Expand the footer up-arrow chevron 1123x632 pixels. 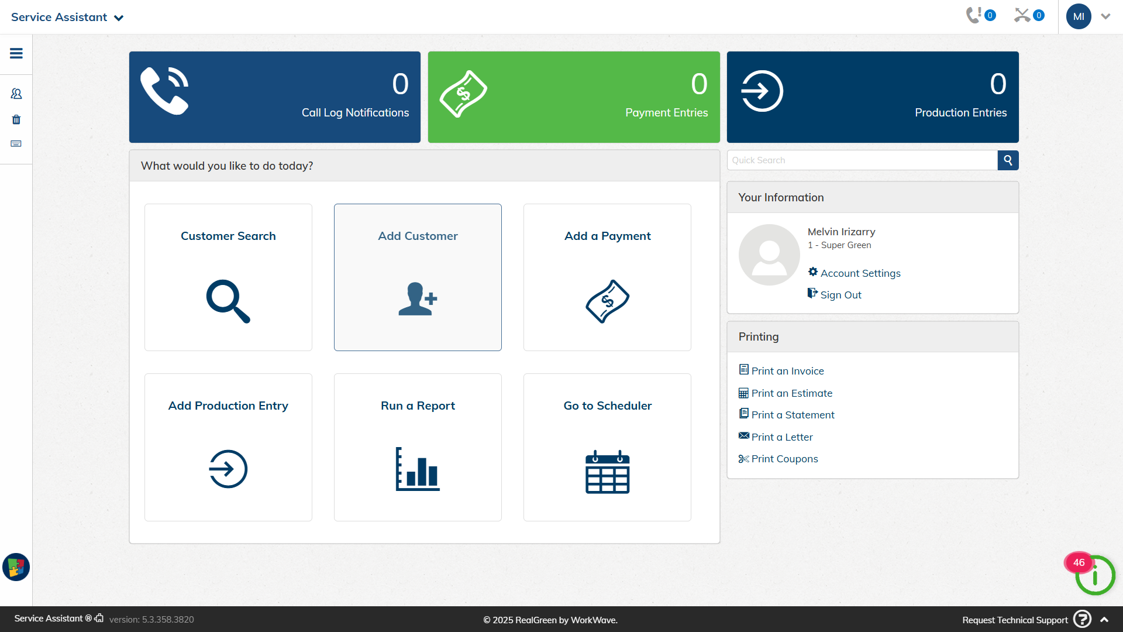pos(1104,620)
